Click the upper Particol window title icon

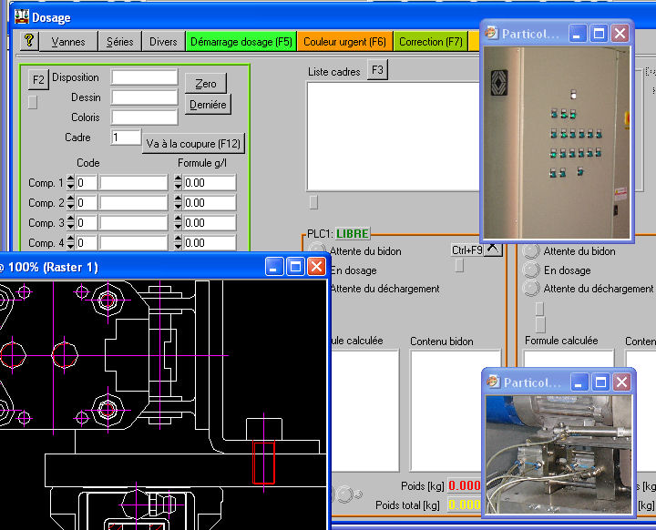coord(493,34)
